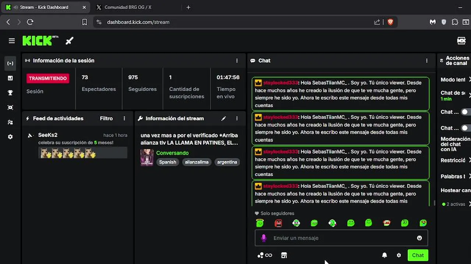Click the stream category thumbnail image
The image size is (471, 264).
tap(147, 158)
